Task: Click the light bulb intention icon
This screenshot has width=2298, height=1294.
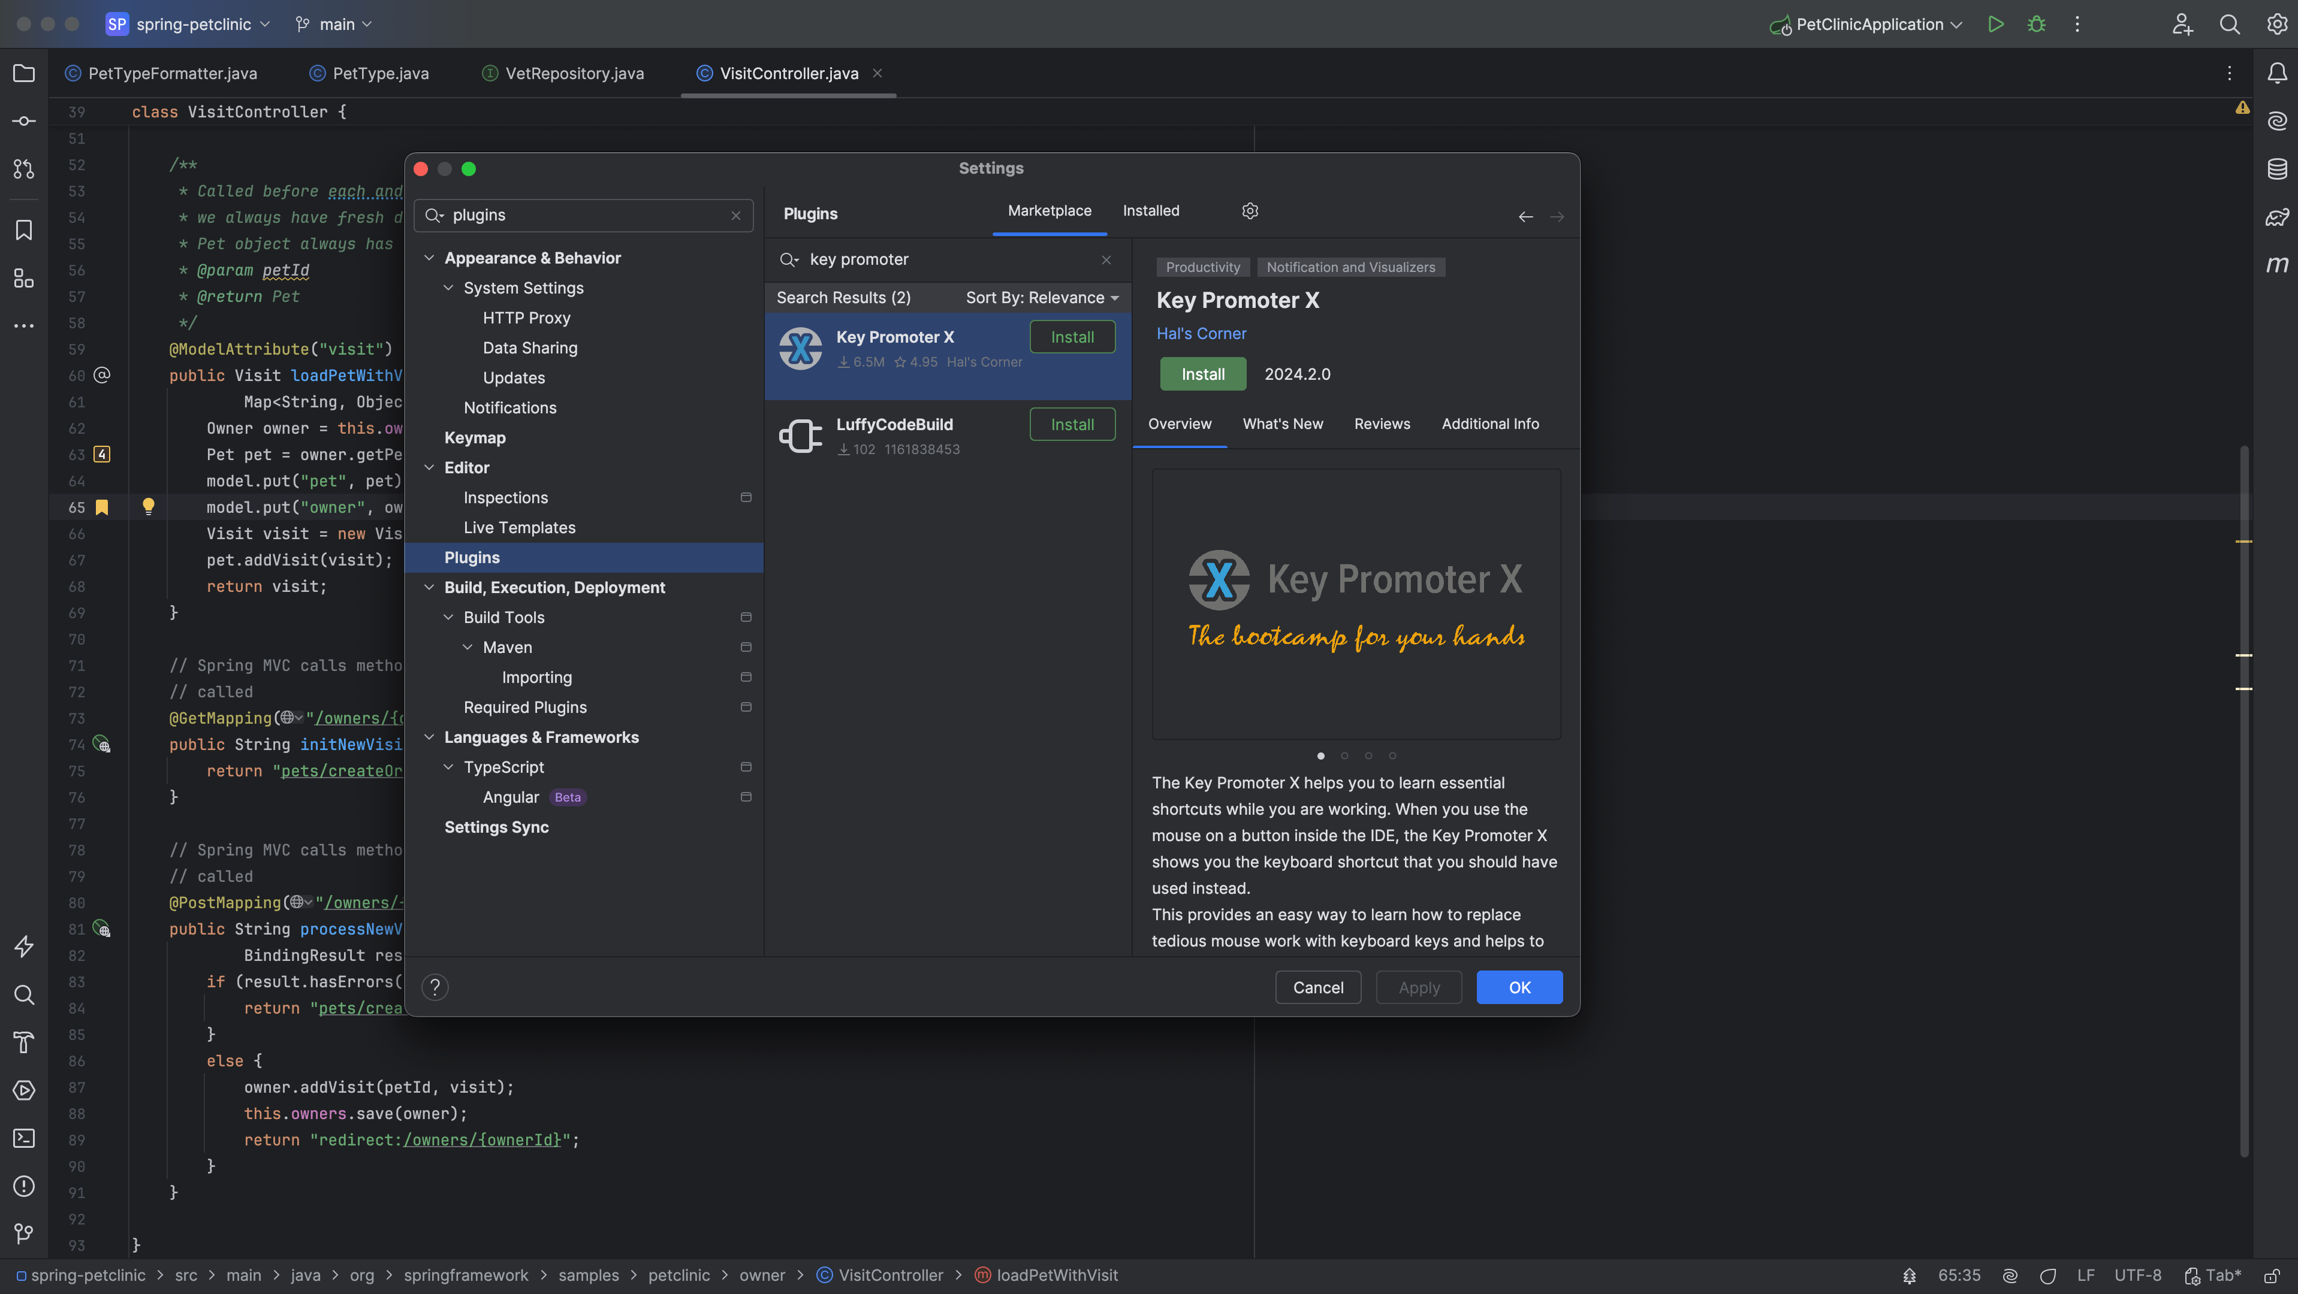Action: (148, 507)
